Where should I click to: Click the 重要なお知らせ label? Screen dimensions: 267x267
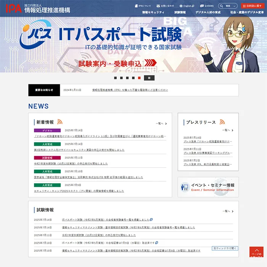(44, 90)
